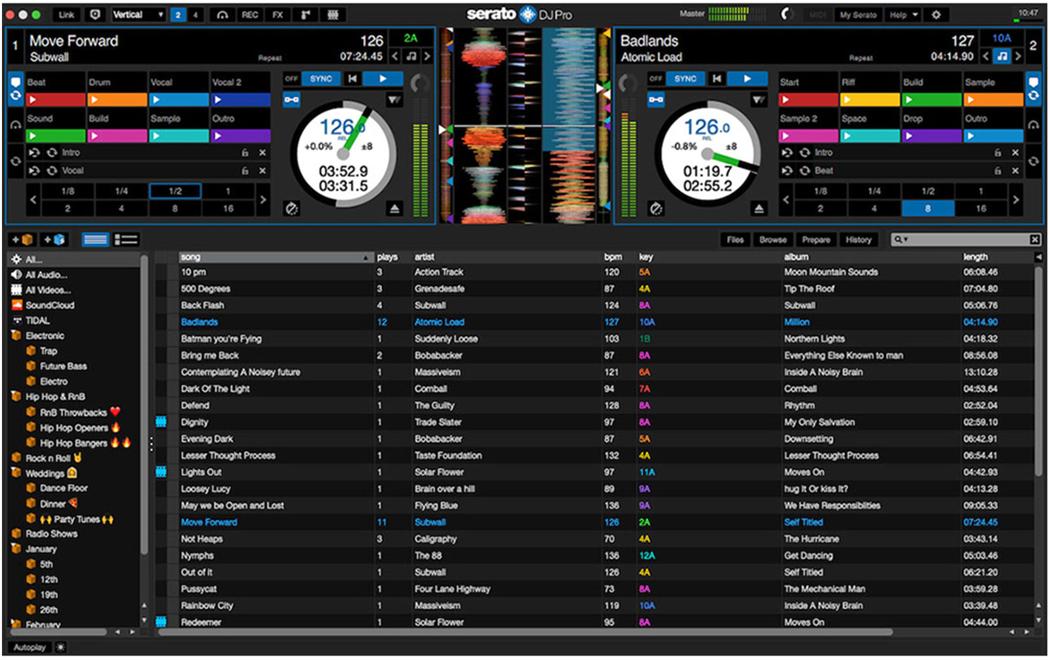Viewport: 1050px width, 660px height.
Task: Add a new smart crate with blue icon
Action: pyautogui.click(x=54, y=240)
